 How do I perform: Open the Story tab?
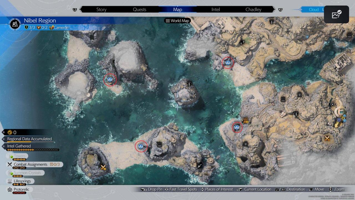tap(101, 9)
